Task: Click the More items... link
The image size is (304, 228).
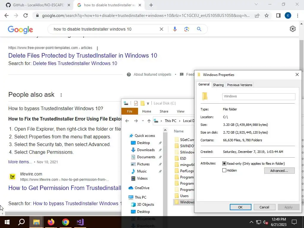Action: coord(20,162)
